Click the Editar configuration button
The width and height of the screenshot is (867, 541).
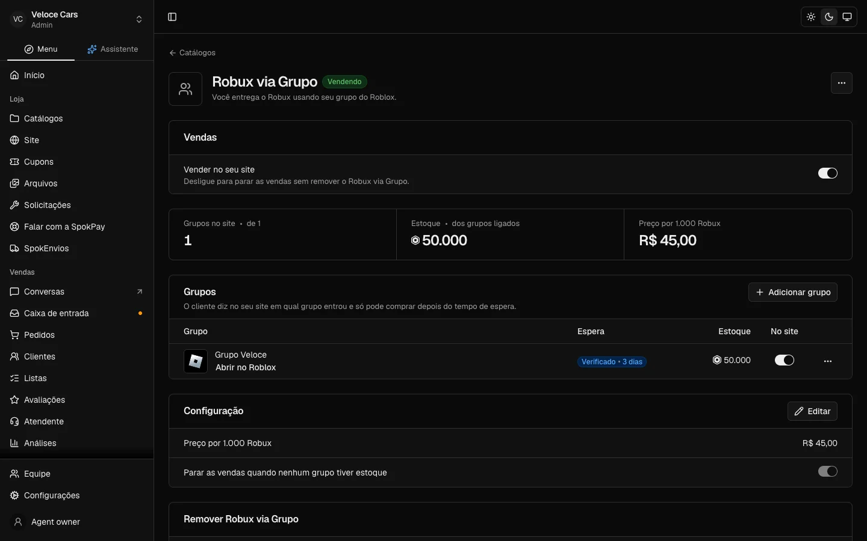(x=812, y=411)
